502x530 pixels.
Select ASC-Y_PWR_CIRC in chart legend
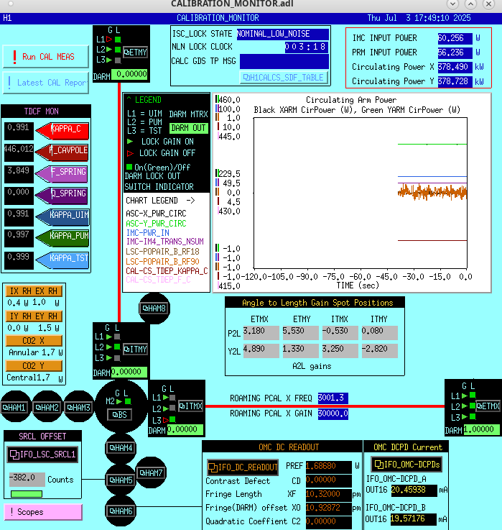156,224
